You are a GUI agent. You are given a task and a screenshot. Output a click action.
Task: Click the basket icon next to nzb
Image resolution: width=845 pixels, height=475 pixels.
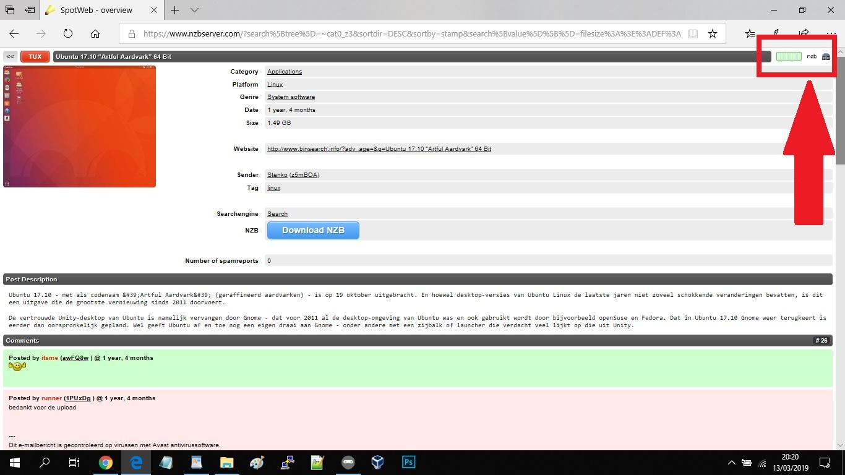(x=825, y=56)
